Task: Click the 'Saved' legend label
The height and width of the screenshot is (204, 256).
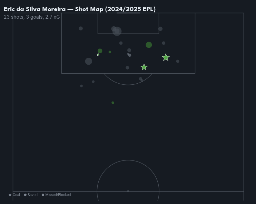Action: tap(32, 195)
